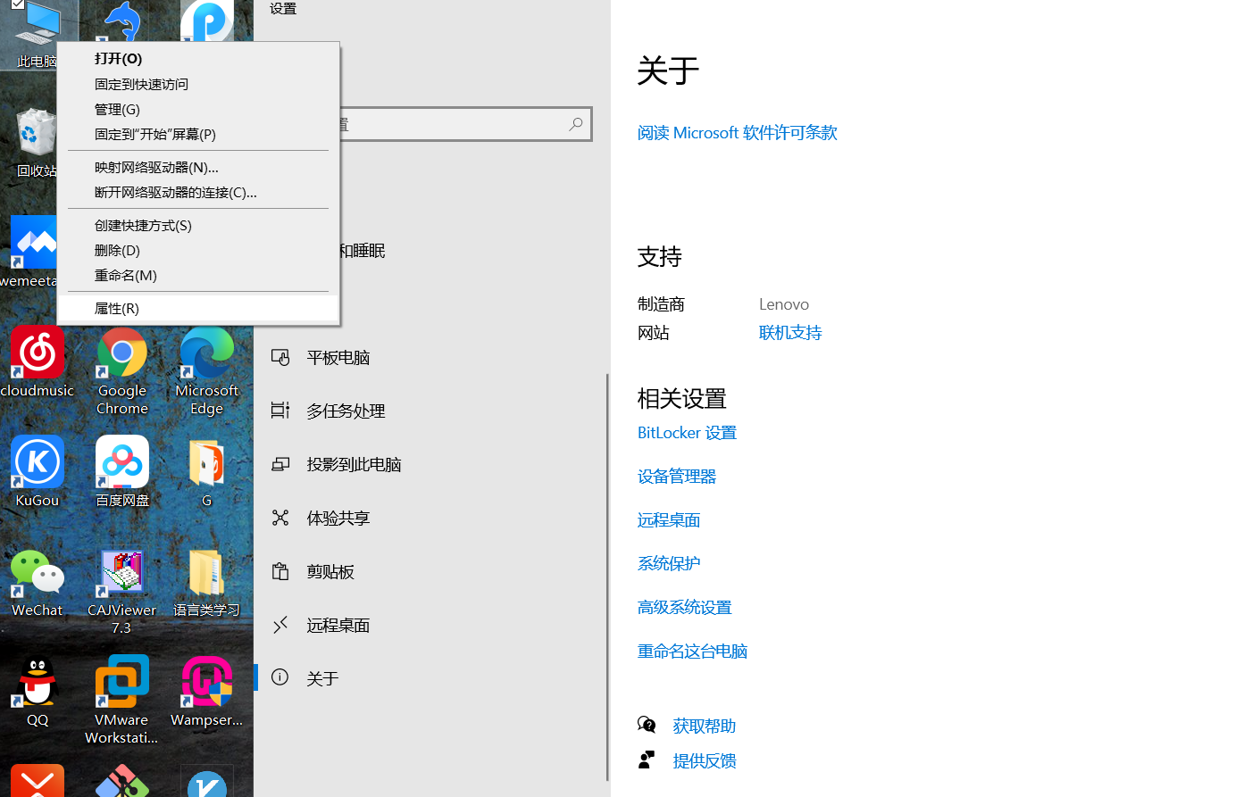
Task: Click the 重命名这台电脑 link
Action: click(x=692, y=651)
